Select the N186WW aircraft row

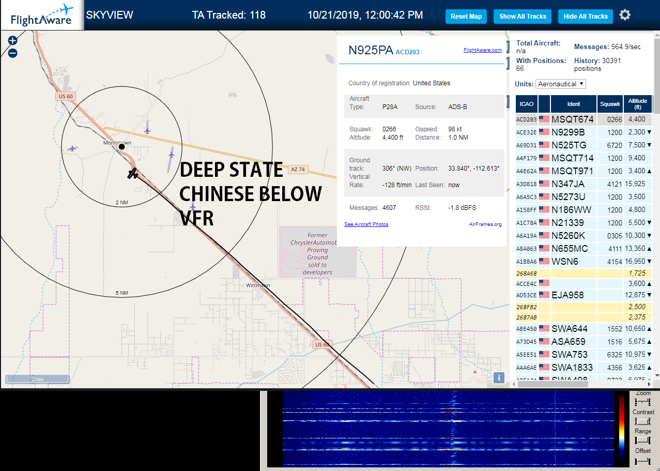point(585,210)
